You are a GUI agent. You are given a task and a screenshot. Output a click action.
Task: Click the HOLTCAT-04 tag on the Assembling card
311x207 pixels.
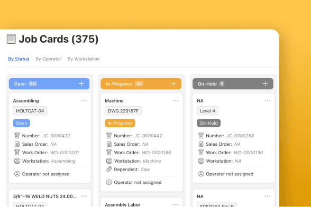[30, 111]
